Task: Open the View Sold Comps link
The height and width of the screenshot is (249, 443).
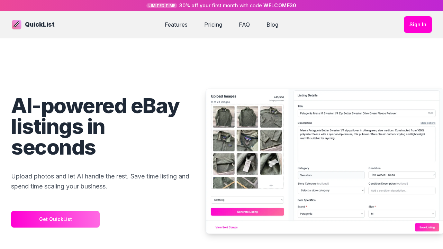Action: [x=226, y=227]
